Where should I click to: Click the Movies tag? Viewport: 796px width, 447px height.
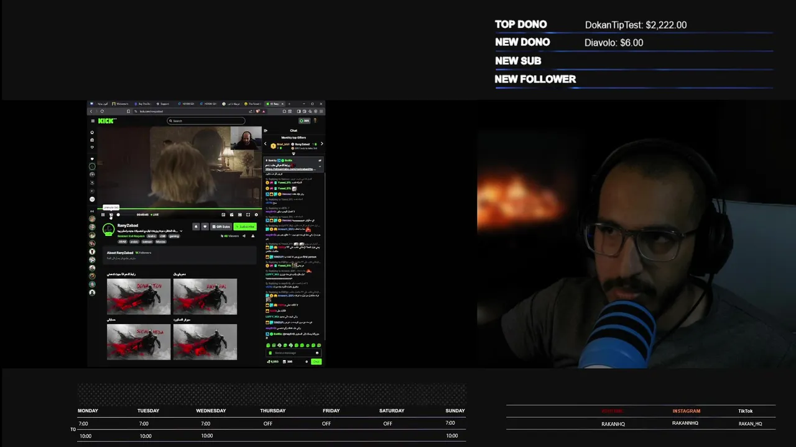pos(160,242)
